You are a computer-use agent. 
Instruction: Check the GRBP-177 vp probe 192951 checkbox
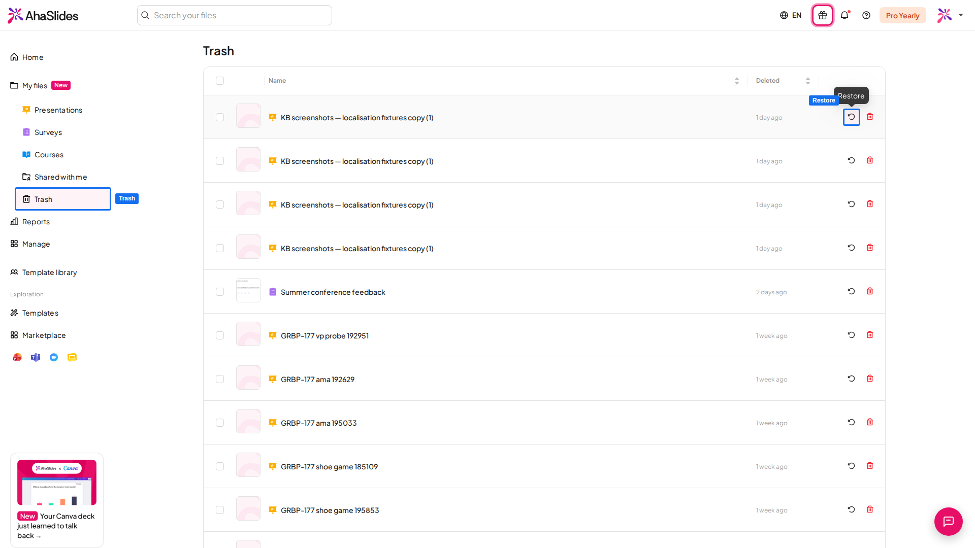[220, 335]
